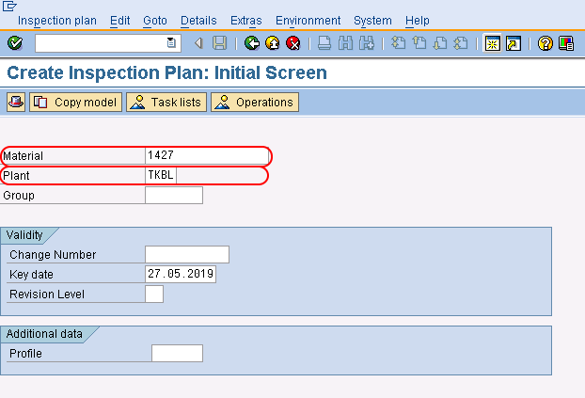
Task: Click the Material field containing 1427
Action: [x=207, y=155]
